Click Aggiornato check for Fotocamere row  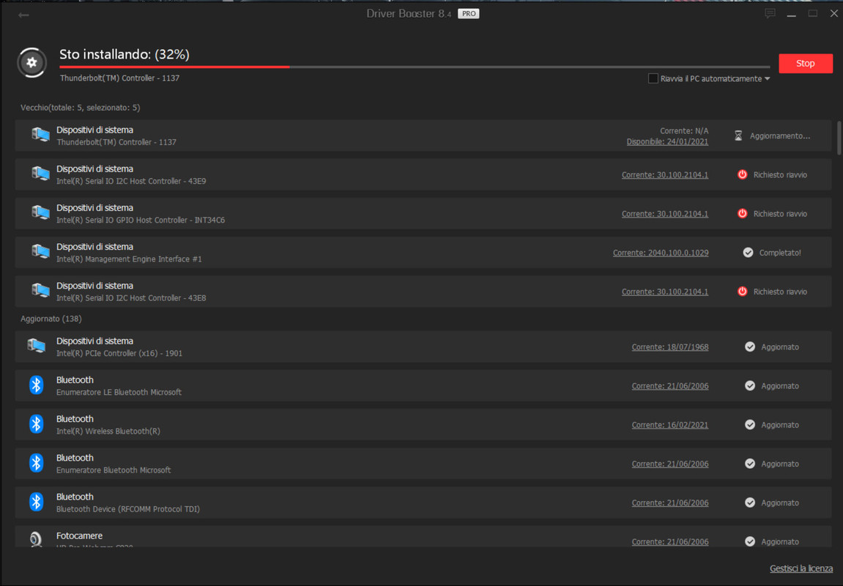pos(750,541)
